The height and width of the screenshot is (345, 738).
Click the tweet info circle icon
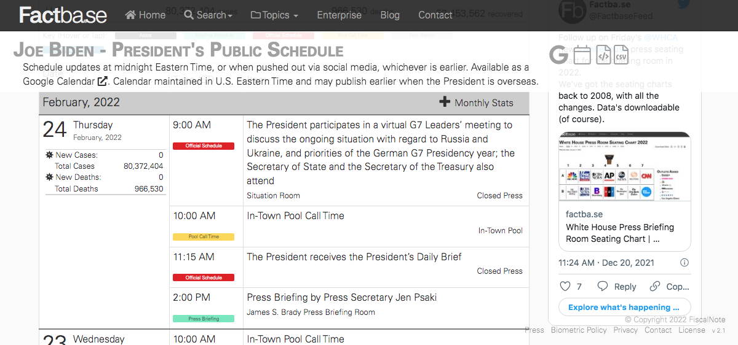[684, 263]
